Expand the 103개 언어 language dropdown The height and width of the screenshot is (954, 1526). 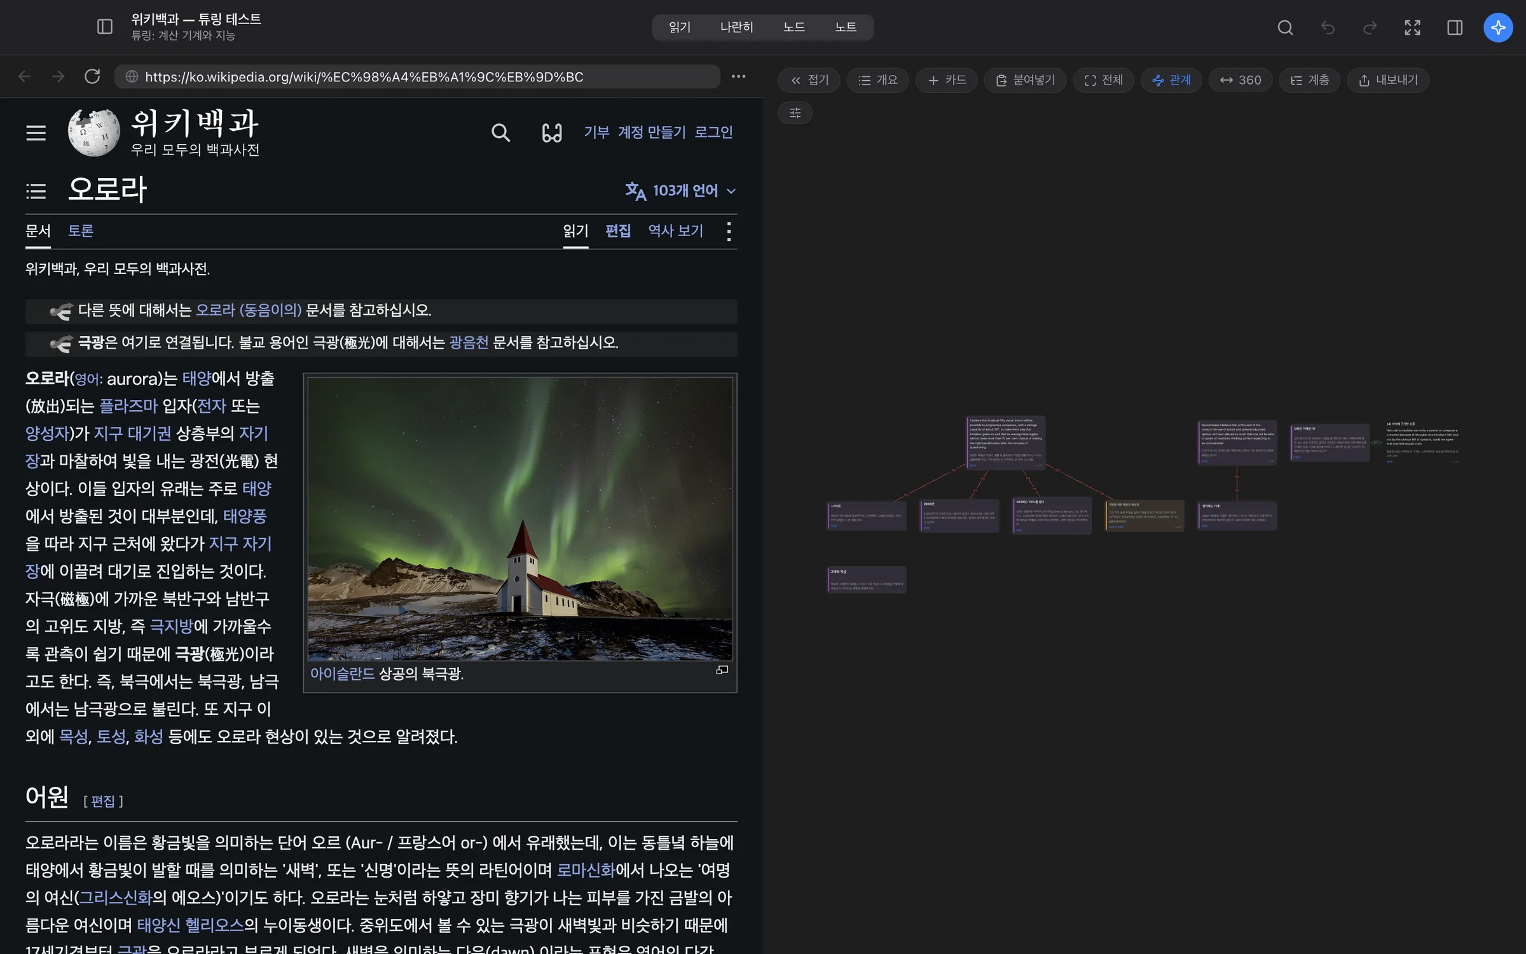pyautogui.click(x=680, y=191)
